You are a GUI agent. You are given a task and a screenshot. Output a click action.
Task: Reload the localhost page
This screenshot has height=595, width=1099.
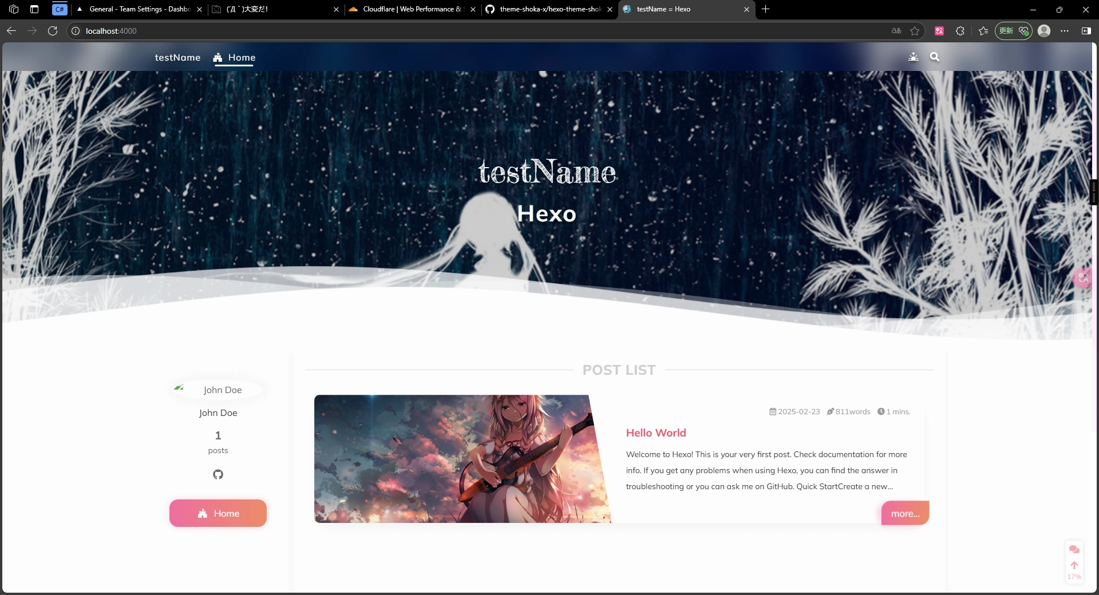[x=53, y=31]
